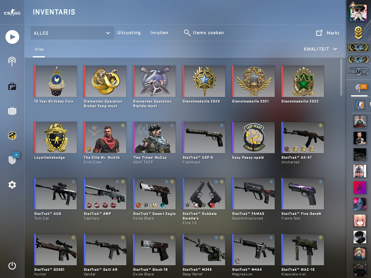Switch to the Uitrusting tab
Image resolution: width=371 pixels, height=278 pixels.
coord(129,33)
